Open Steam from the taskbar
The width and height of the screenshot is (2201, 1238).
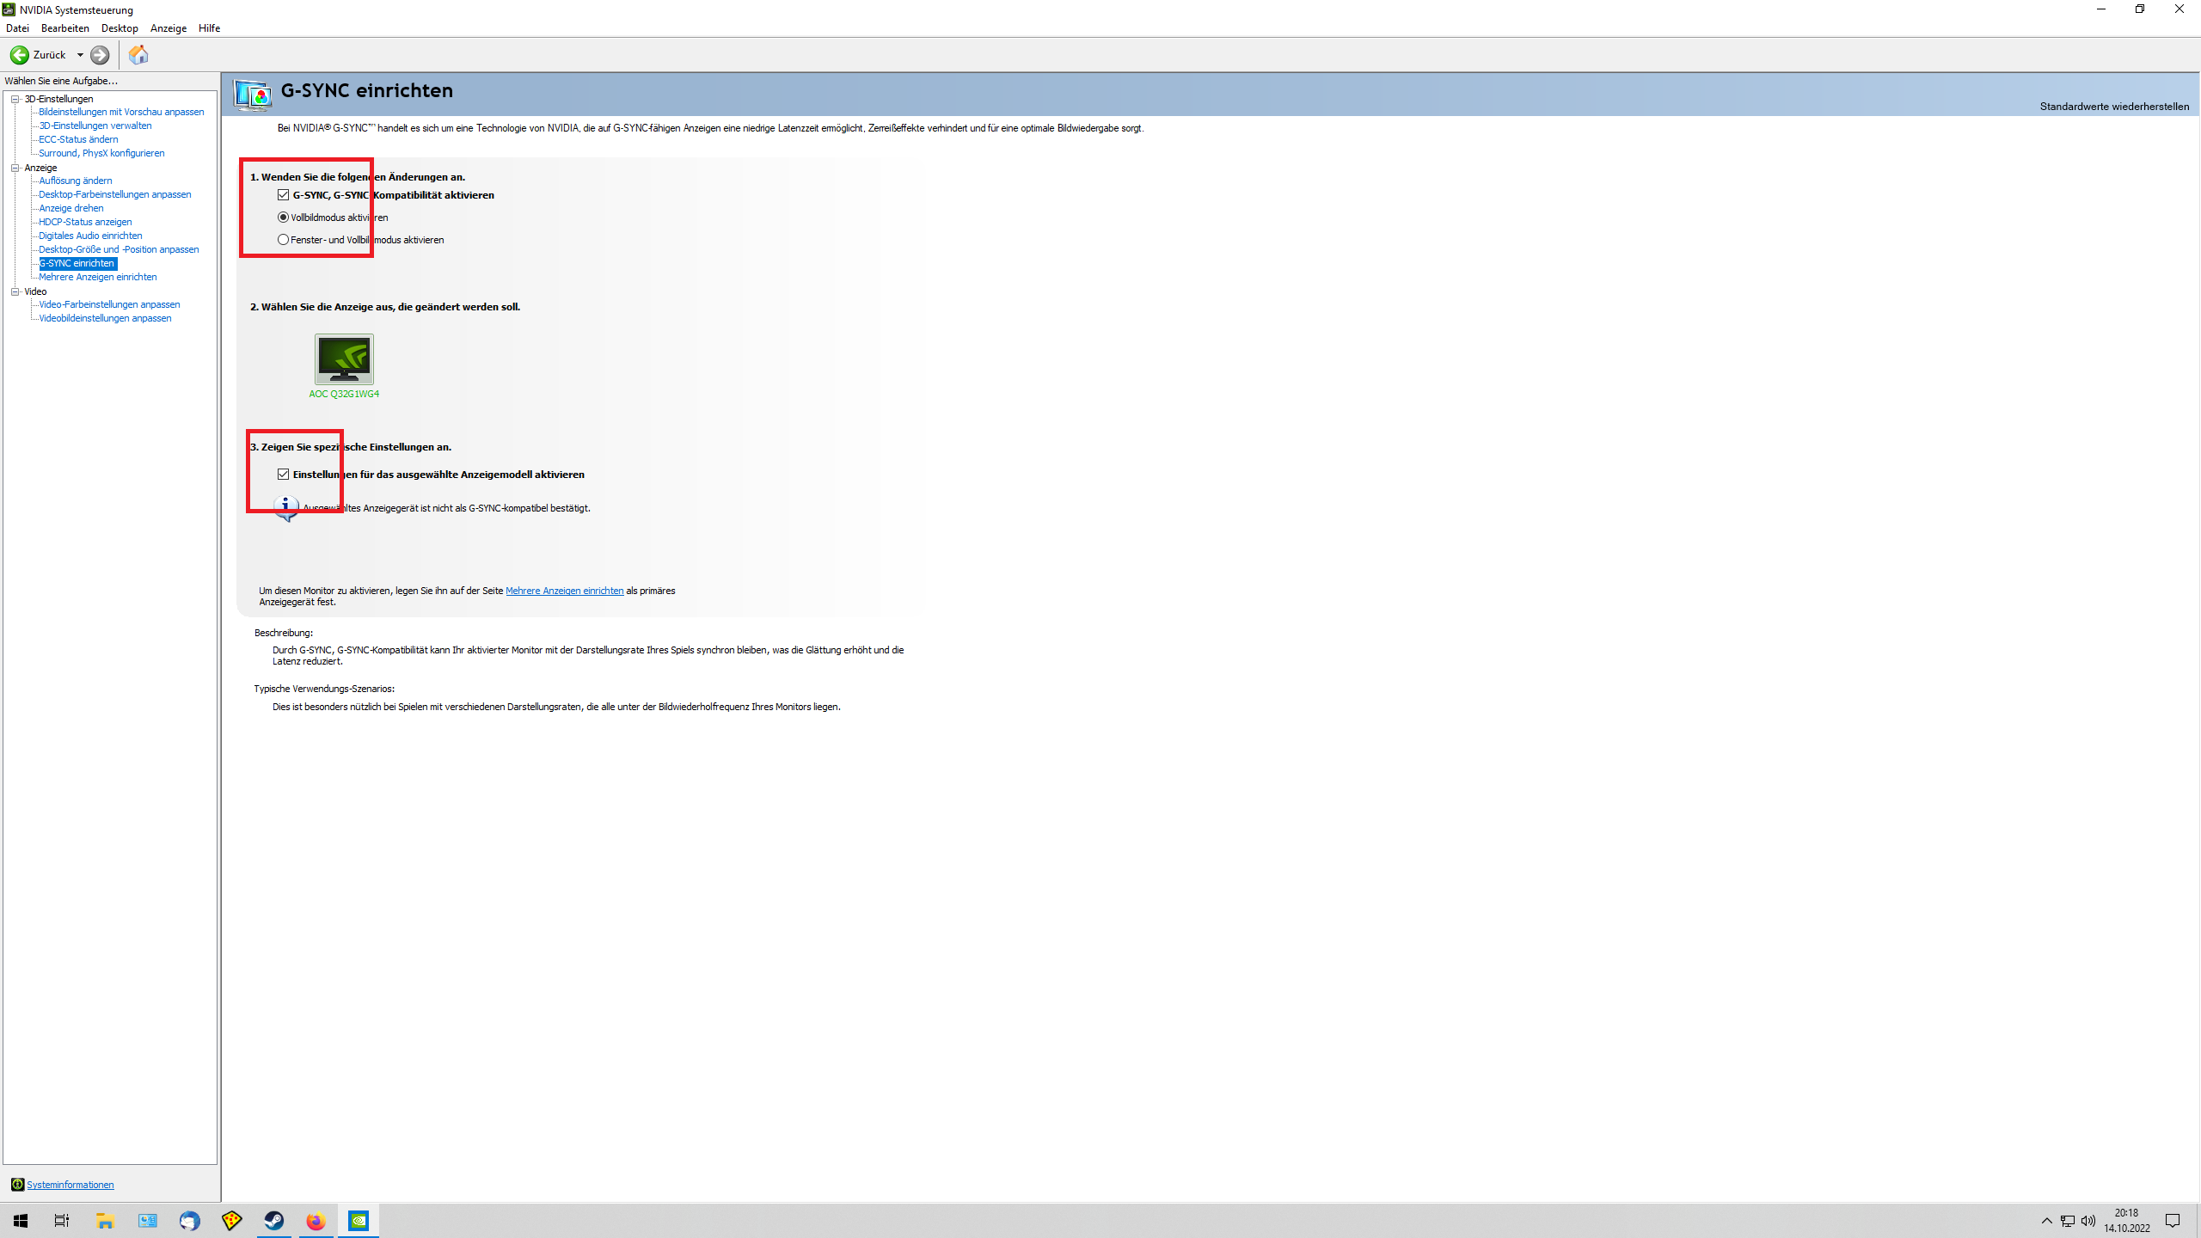[x=274, y=1221]
